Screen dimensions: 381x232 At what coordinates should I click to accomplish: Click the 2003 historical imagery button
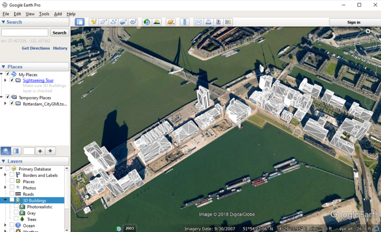click(130, 228)
